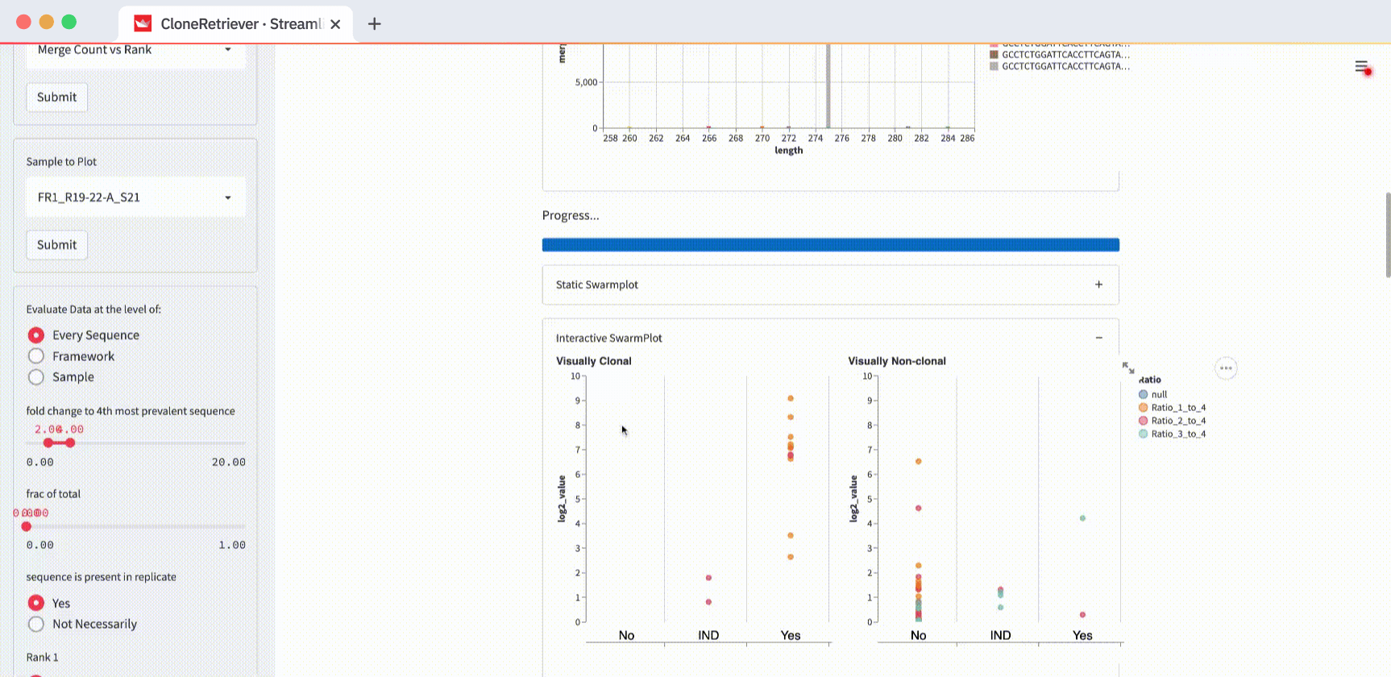This screenshot has height=677, width=1391.
Task: Select the Framework radio option
Action: [36, 356]
